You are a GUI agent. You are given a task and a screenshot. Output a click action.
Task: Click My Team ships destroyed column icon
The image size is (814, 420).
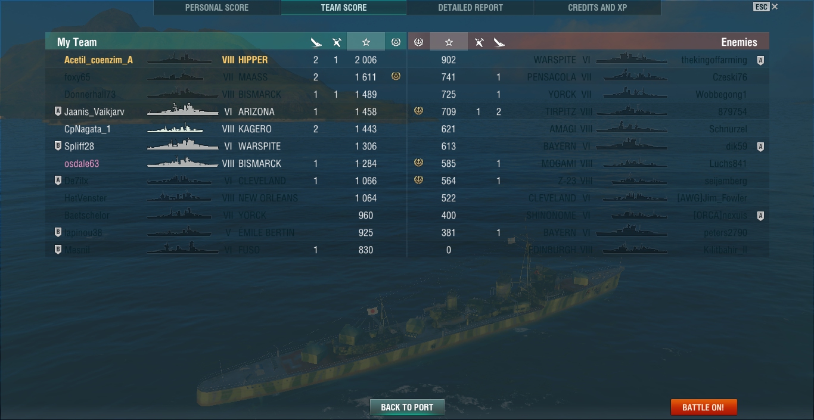pyautogui.click(x=316, y=42)
